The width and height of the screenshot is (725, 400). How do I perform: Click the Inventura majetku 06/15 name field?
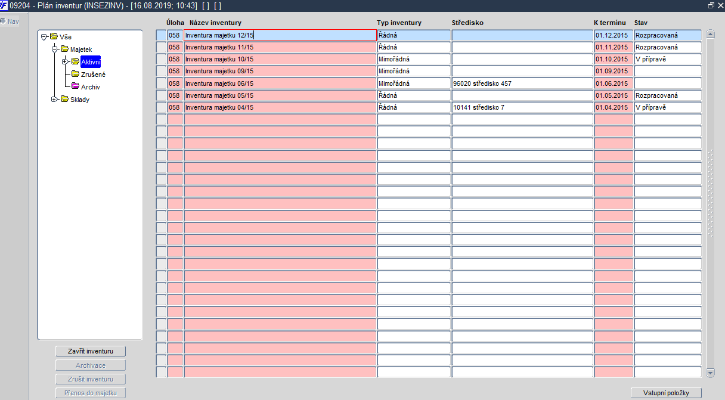click(280, 83)
